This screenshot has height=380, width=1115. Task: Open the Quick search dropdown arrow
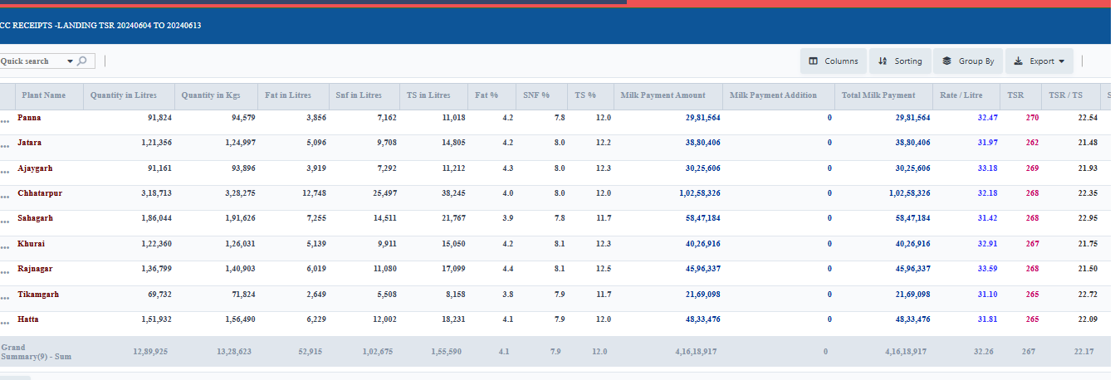point(68,61)
